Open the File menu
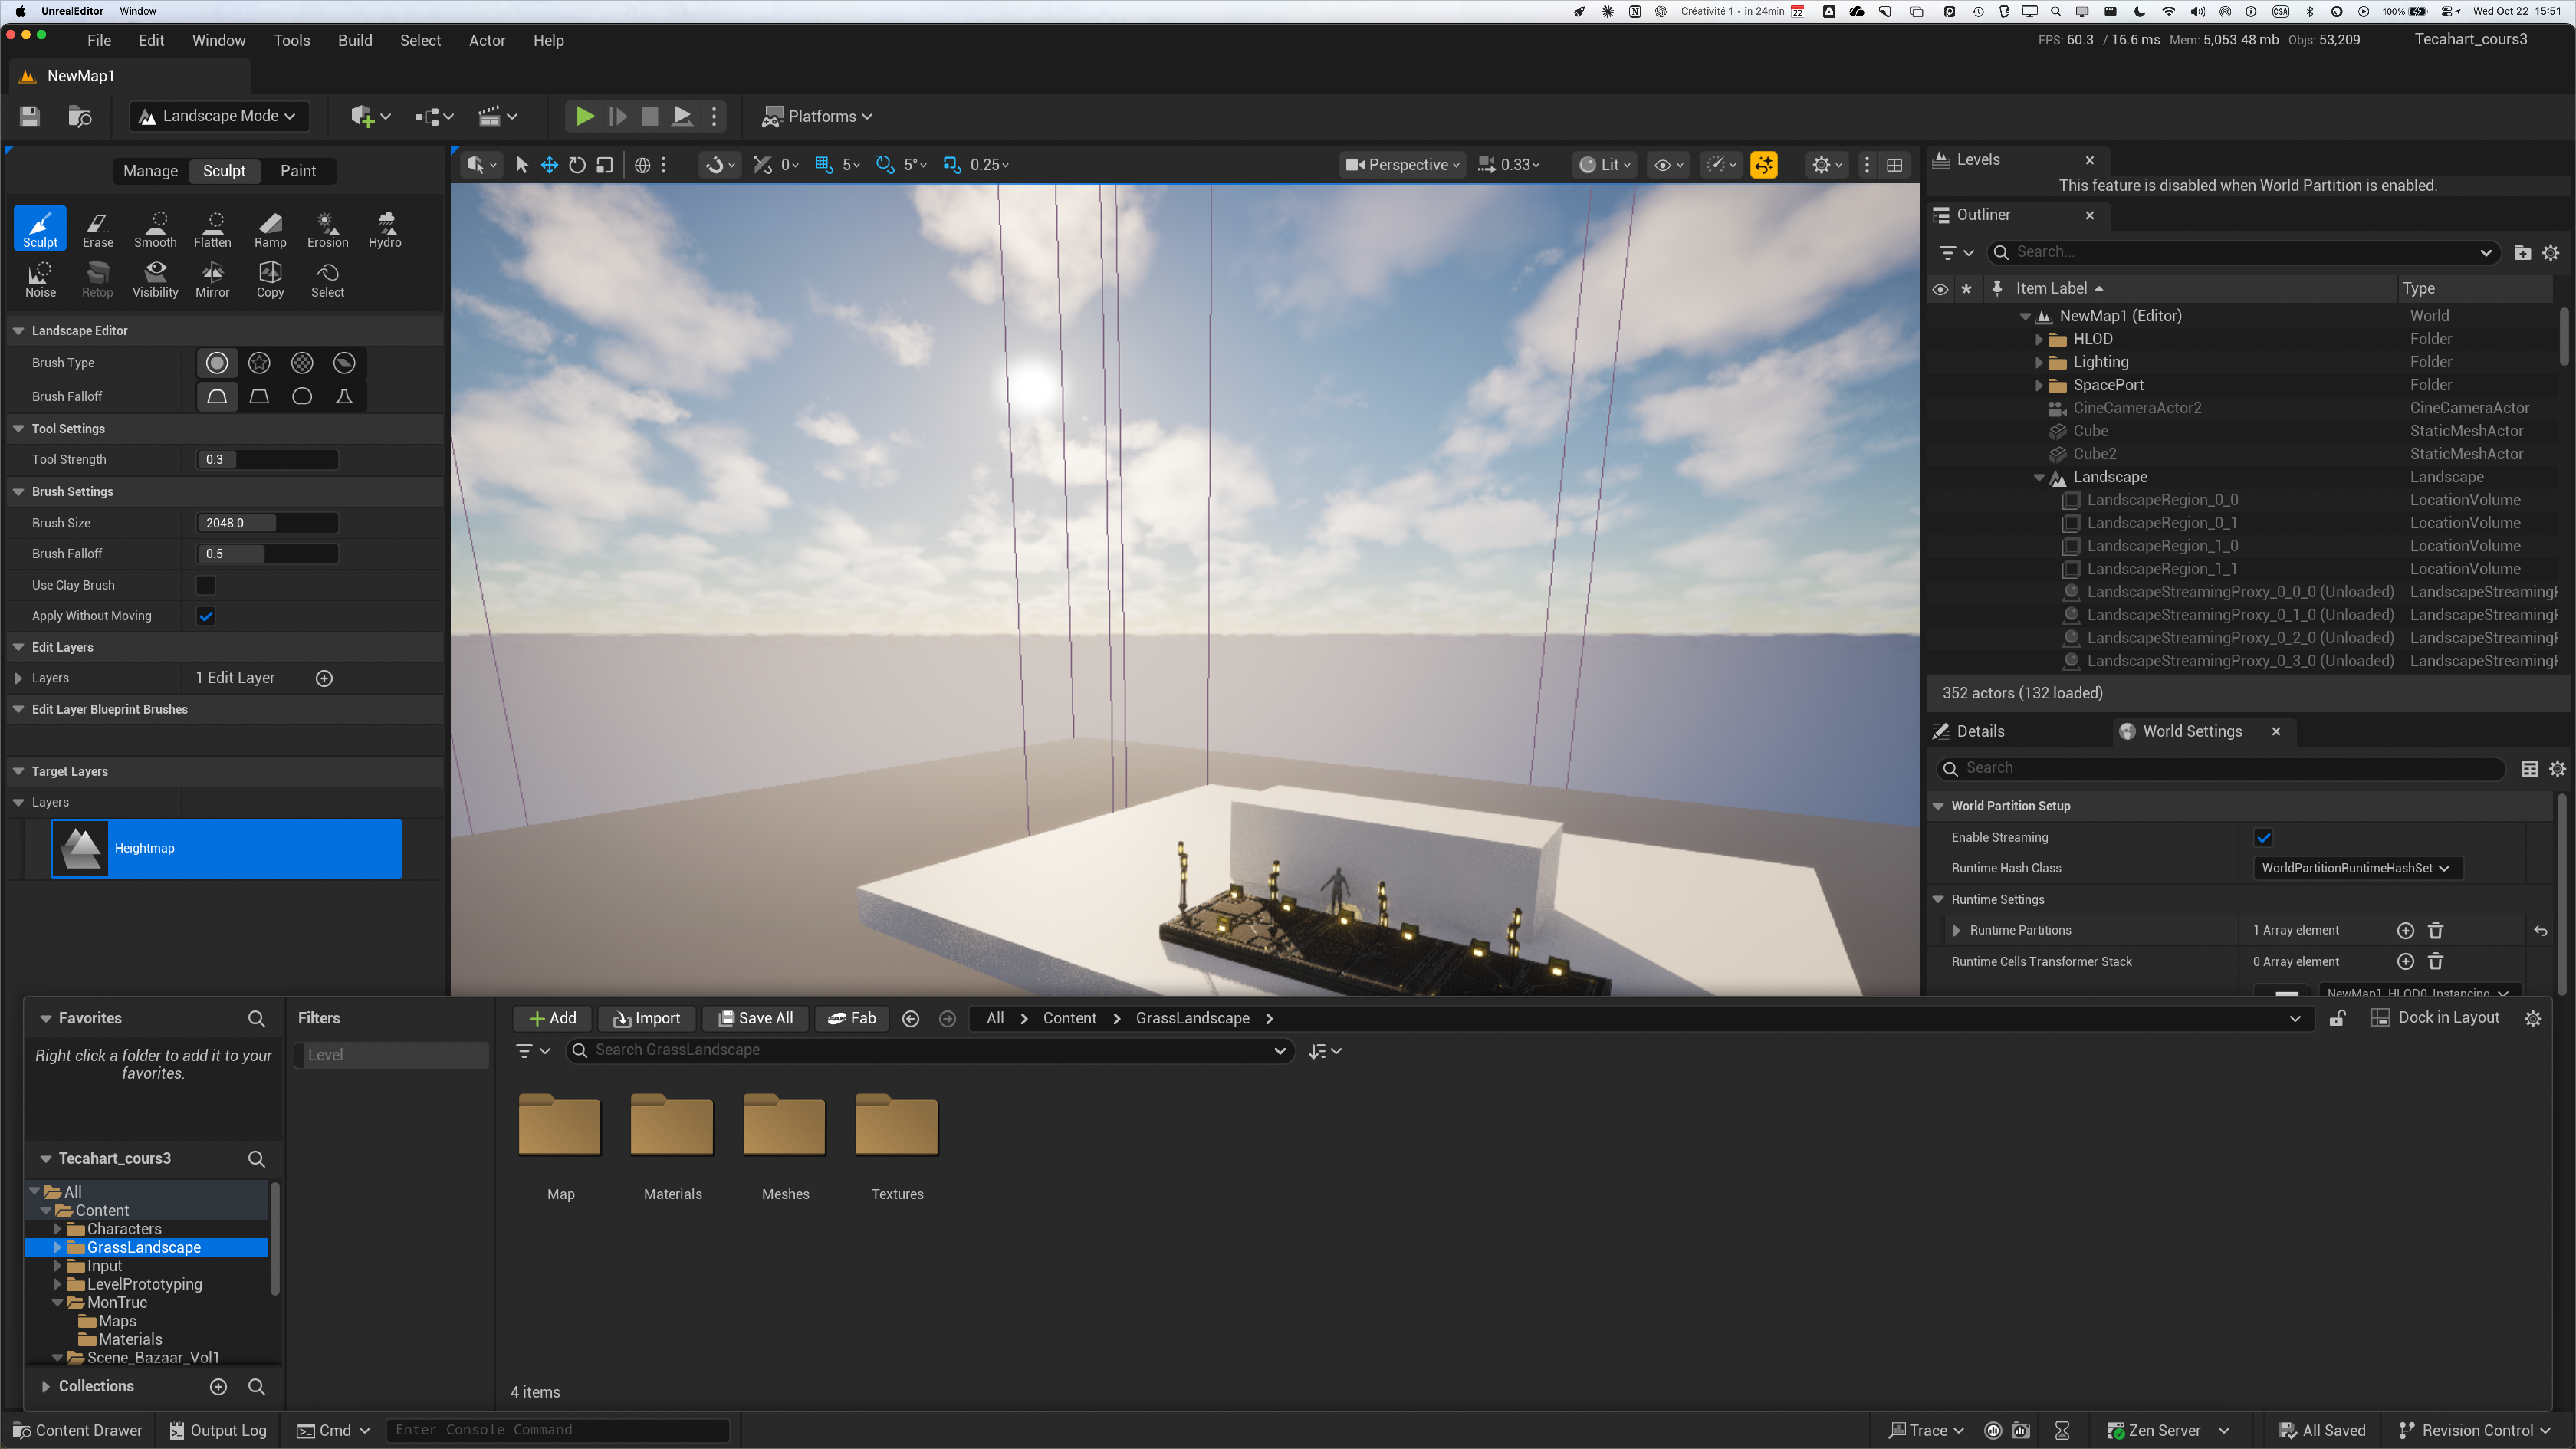This screenshot has height=1449, width=2576. click(99, 41)
